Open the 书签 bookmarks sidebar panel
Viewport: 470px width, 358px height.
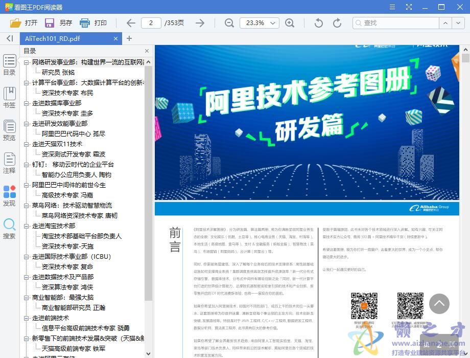click(9, 98)
